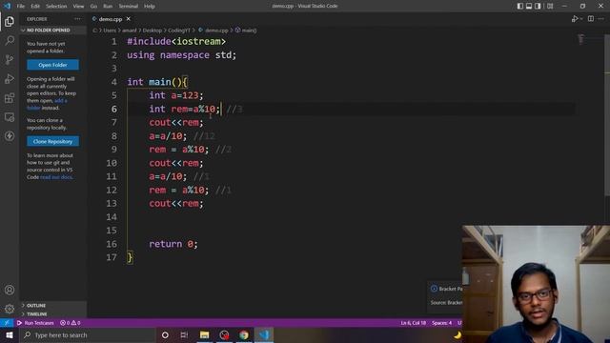
Task: Open the Help menu
Action: pos(150,6)
